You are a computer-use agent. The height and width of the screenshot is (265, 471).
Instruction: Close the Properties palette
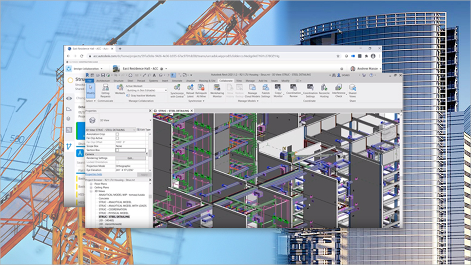150,111
